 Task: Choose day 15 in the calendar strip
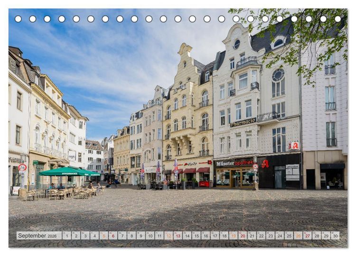coord(197,236)
